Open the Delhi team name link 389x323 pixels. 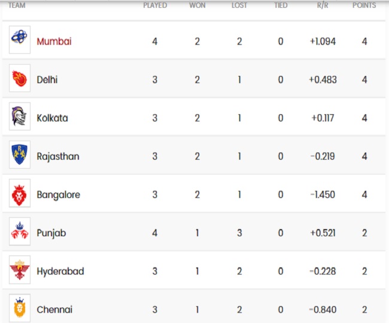click(x=47, y=80)
